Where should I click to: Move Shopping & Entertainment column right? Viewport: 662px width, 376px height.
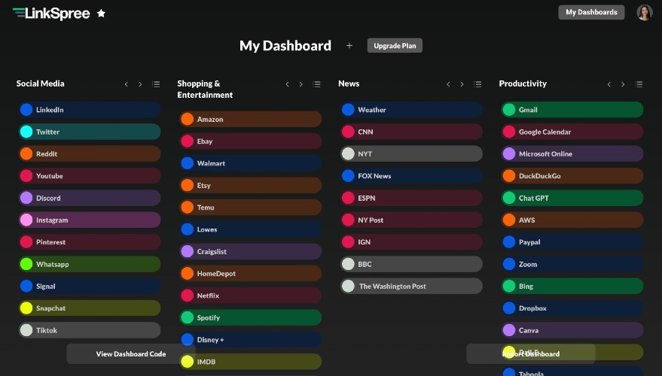coord(301,84)
